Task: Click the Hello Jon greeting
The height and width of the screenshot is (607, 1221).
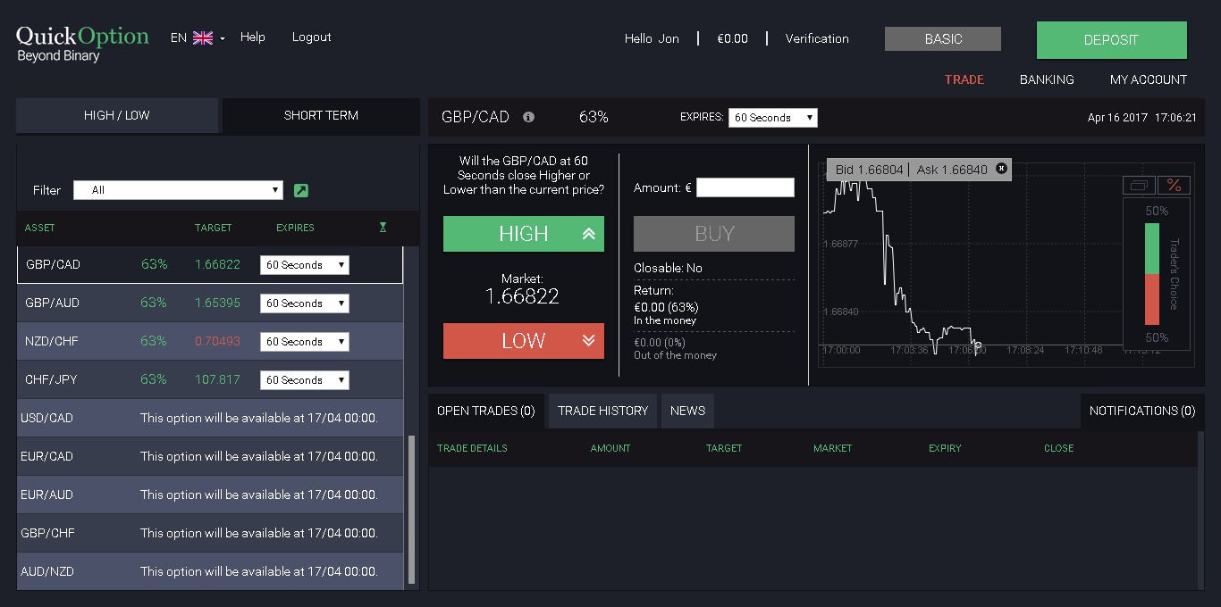Action: coord(652,38)
